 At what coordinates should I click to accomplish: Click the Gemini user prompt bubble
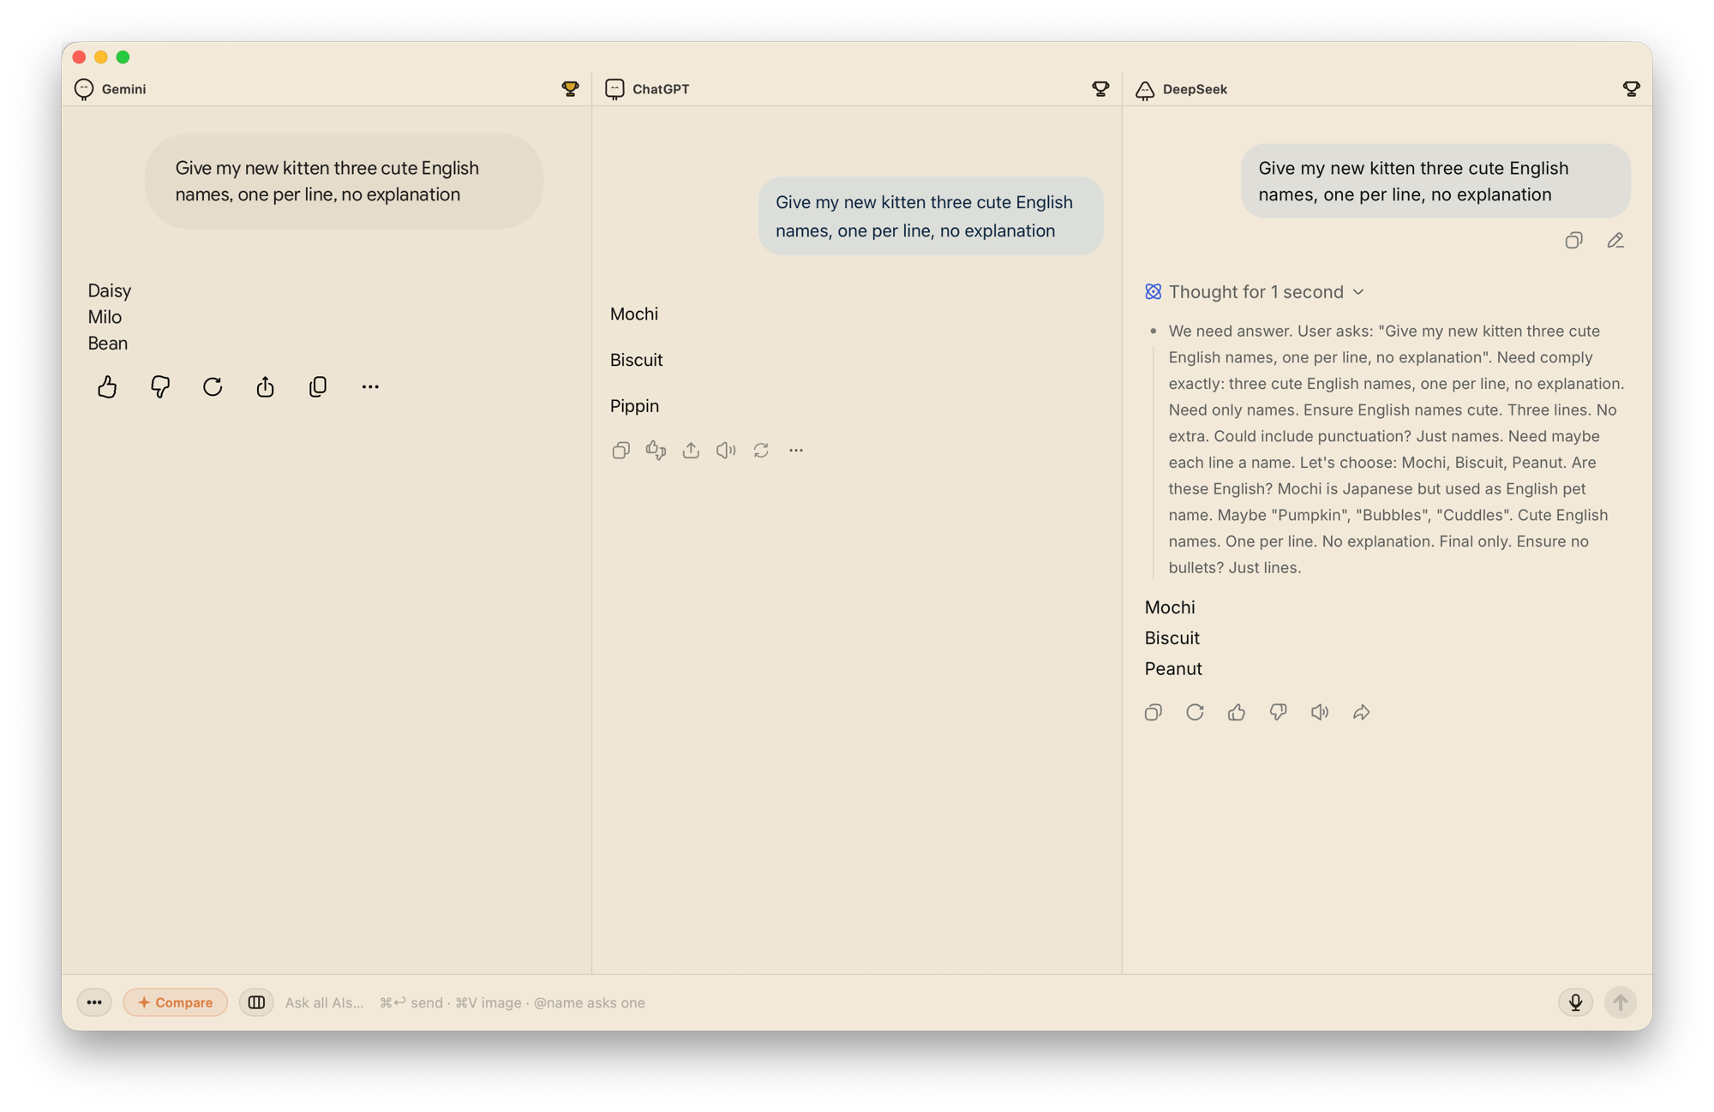click(344, 181)
